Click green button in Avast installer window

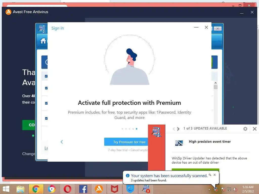(29, 125)
